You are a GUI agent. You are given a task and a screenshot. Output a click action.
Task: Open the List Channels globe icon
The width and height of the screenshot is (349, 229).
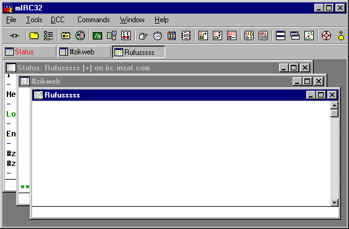click(80, 36)
